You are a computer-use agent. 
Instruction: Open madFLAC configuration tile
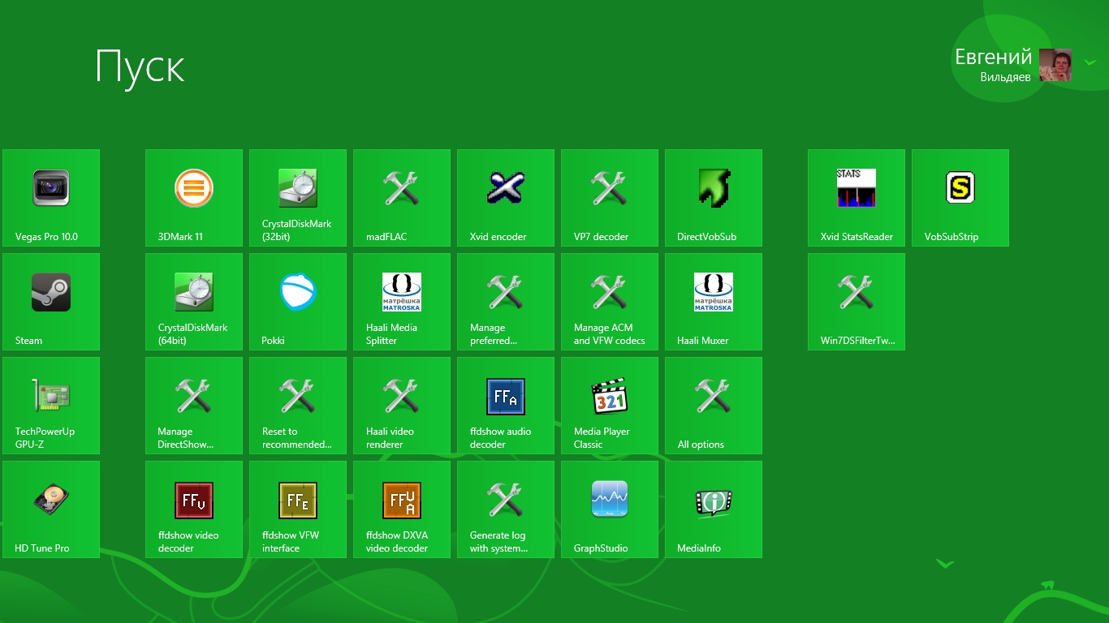click(402, 198)
